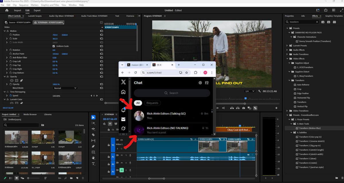The image size is (344, 183).
Task: Select the Razor tool
Action: (93, 135)
